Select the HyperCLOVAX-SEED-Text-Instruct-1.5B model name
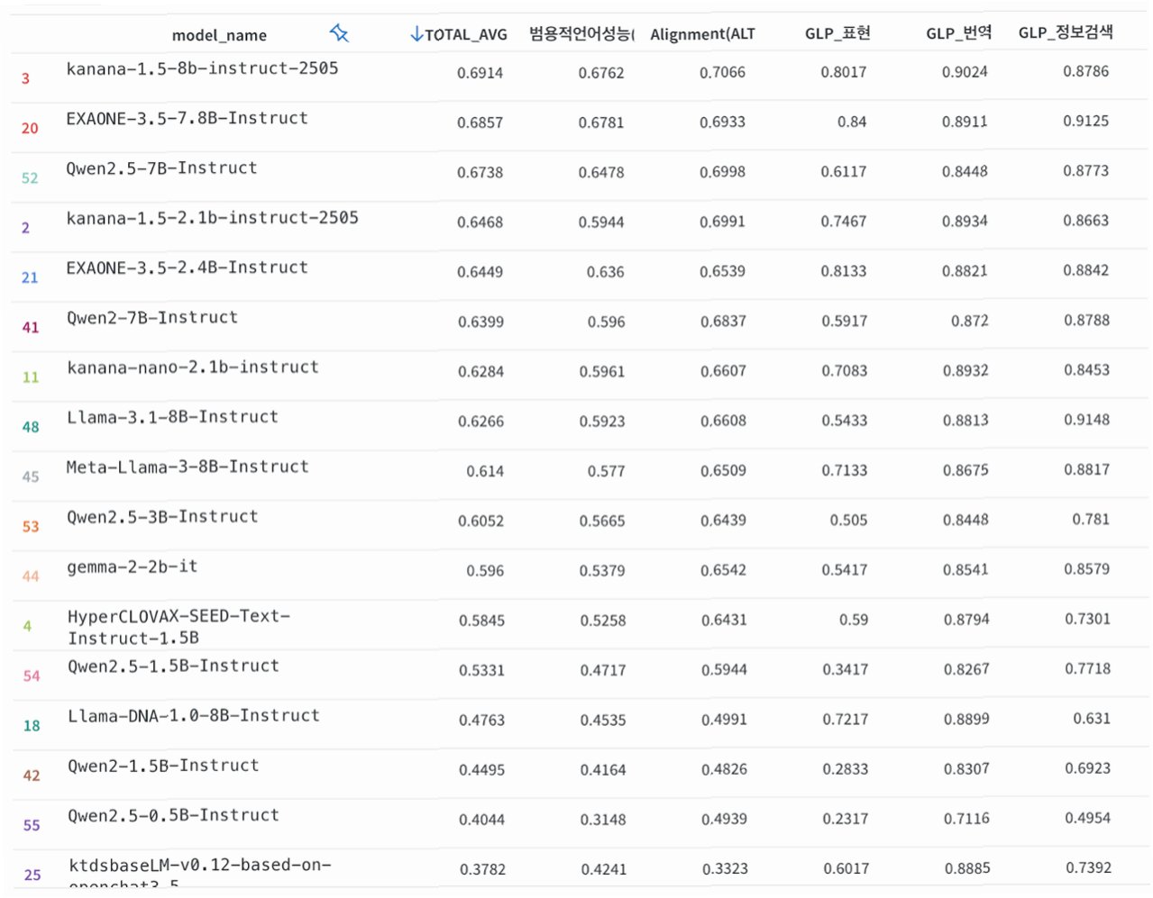The height and width of the screenshot is (898, 1153). [178, 627]
